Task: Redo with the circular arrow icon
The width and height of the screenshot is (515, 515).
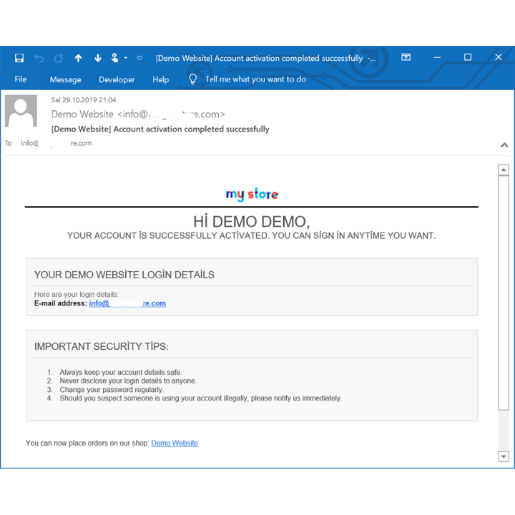Action: pyautogui.click(x=59, y=59)
